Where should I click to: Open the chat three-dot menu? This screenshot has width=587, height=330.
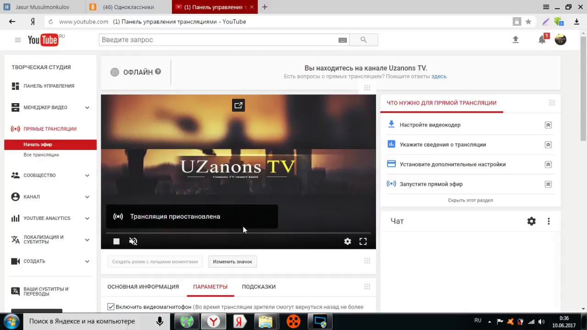click(548, 221)
